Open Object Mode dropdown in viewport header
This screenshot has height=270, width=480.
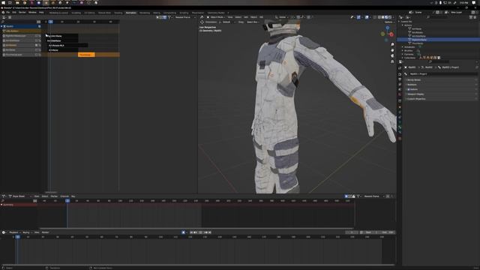coord(216,17)
